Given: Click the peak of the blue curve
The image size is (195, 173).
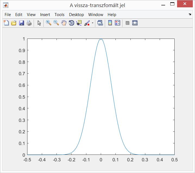Looking at the screenshot, I should pos(101,39).
